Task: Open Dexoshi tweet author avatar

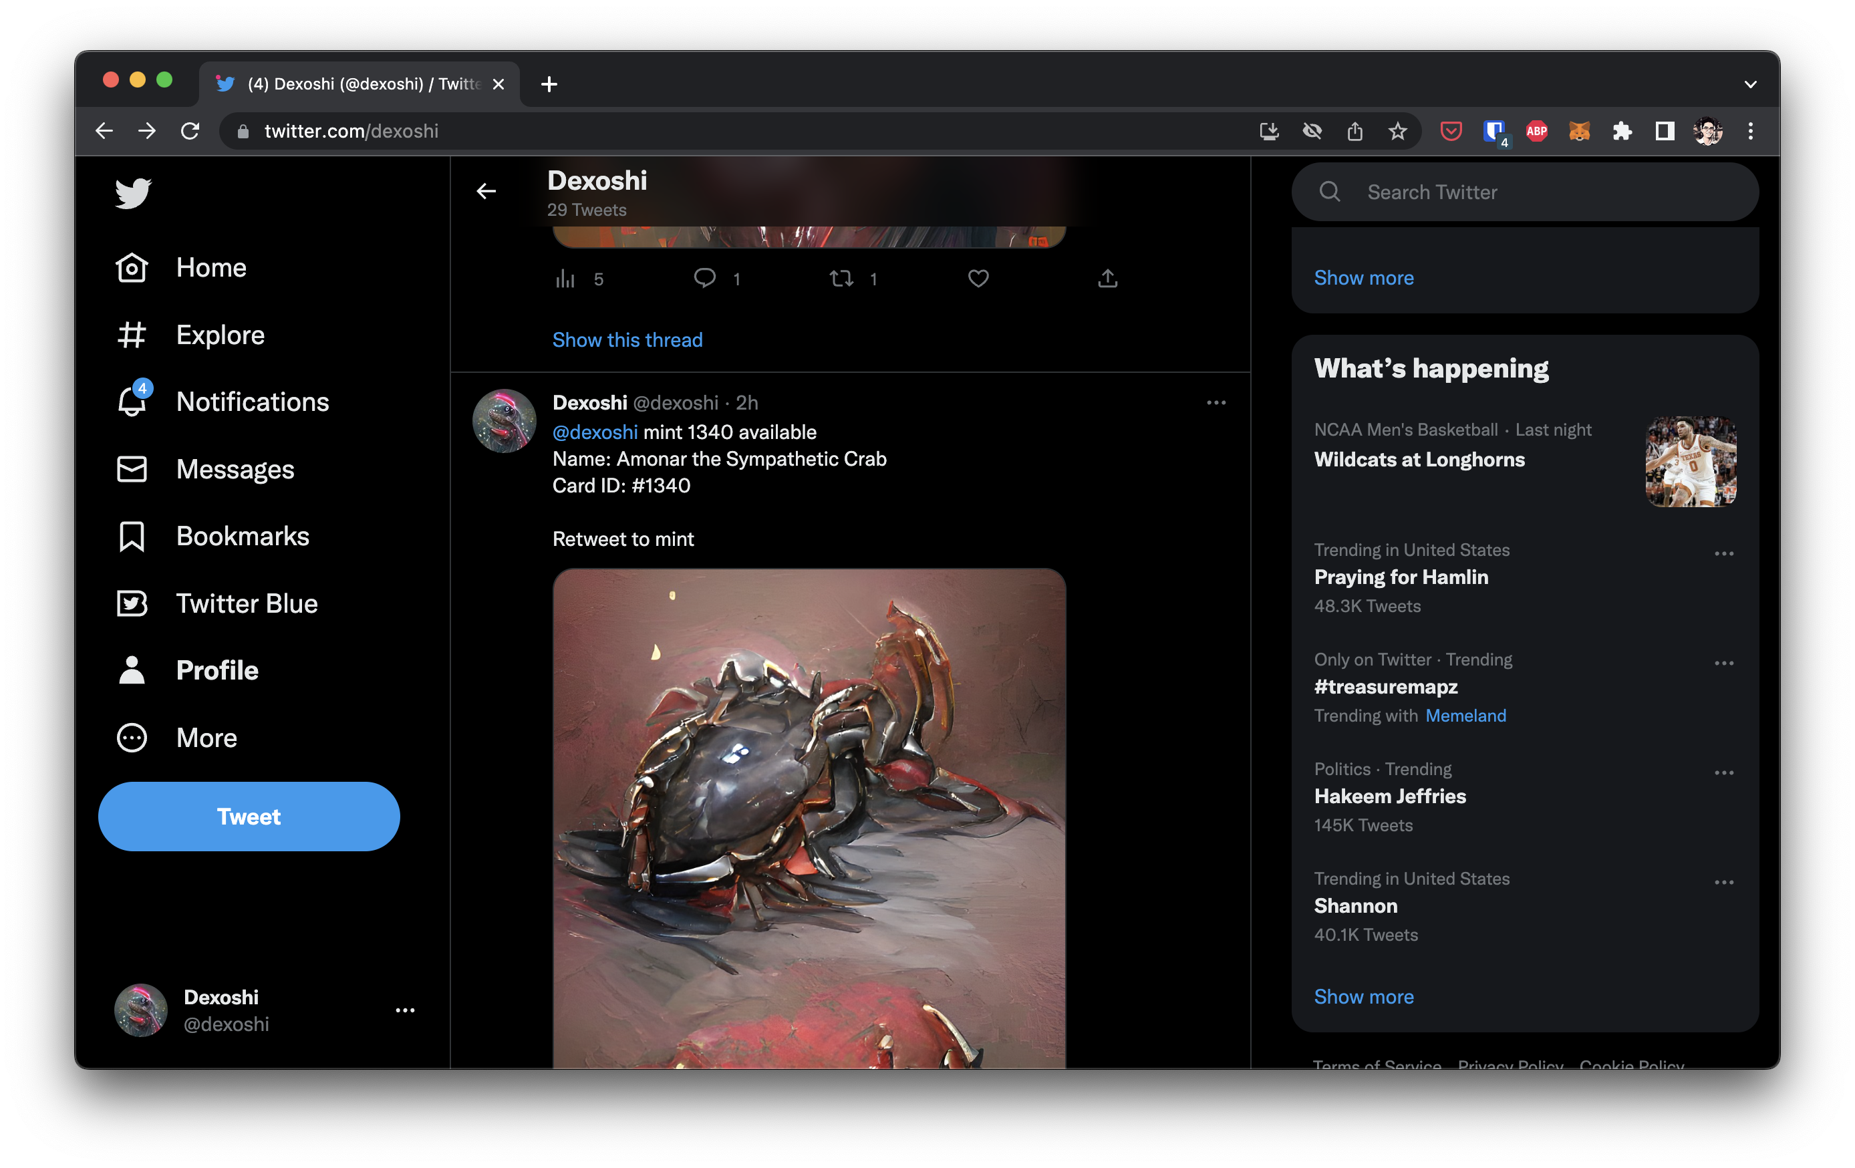Action: (504, 421)
